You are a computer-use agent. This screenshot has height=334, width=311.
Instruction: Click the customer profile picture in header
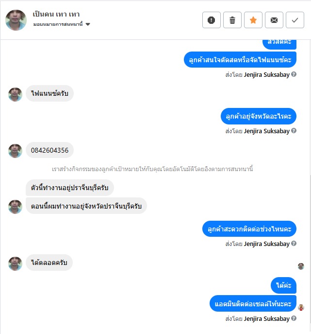(x=16, y=20)
